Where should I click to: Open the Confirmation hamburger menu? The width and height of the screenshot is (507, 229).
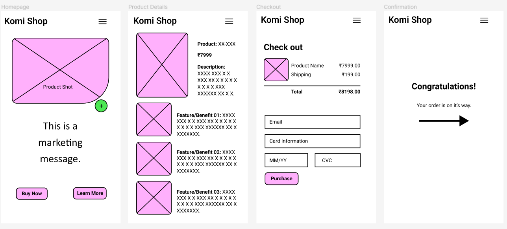[x=484, y=20]
